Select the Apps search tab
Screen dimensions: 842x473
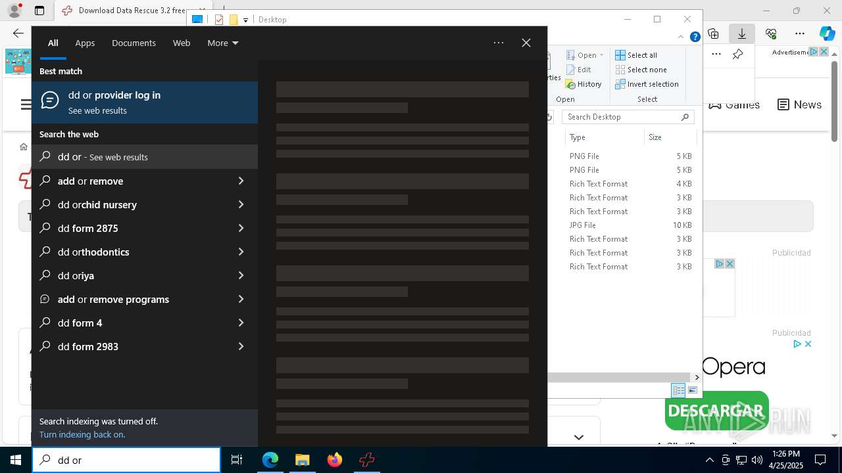coord(85,43)
